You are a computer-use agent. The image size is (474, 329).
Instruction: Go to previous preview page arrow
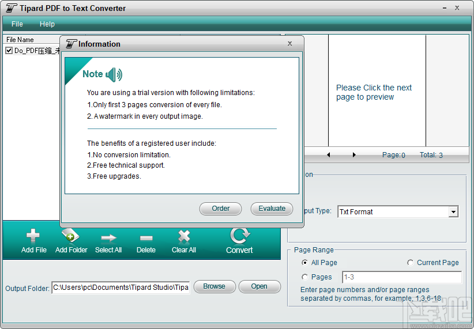[329, 155]
